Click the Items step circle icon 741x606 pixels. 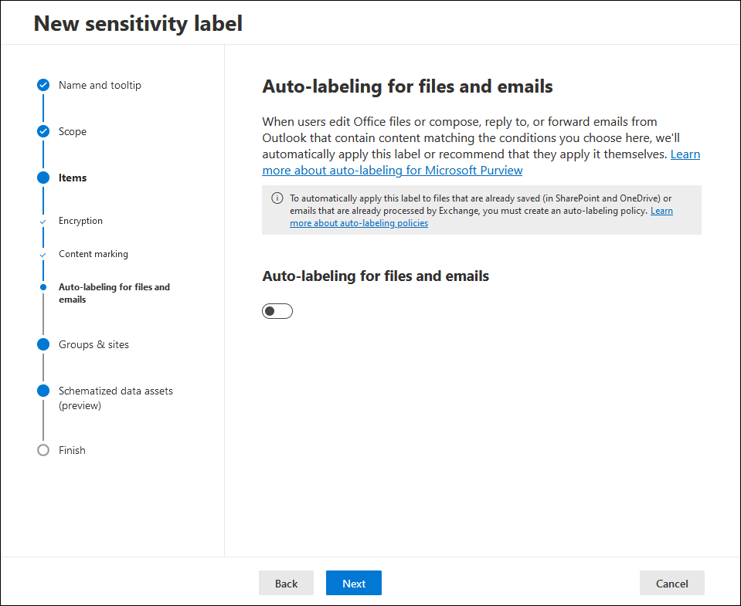(x=43, y=178)
